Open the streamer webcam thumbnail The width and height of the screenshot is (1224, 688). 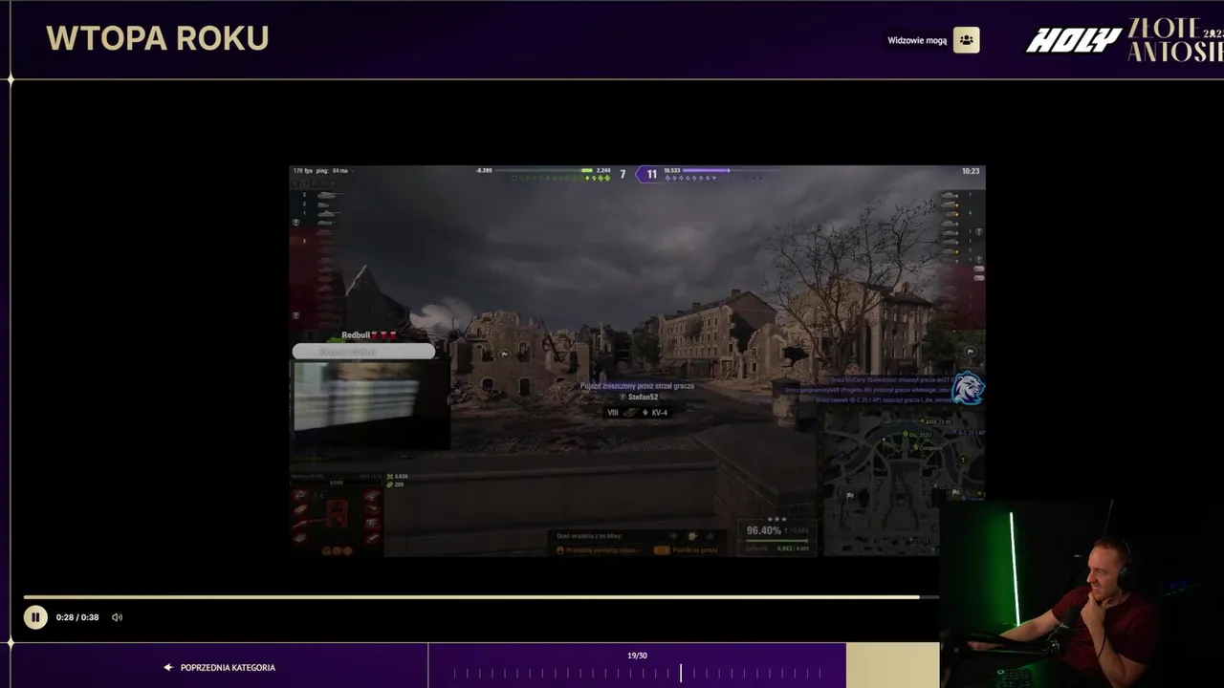pyautogui.click(x=1082, y=592)
